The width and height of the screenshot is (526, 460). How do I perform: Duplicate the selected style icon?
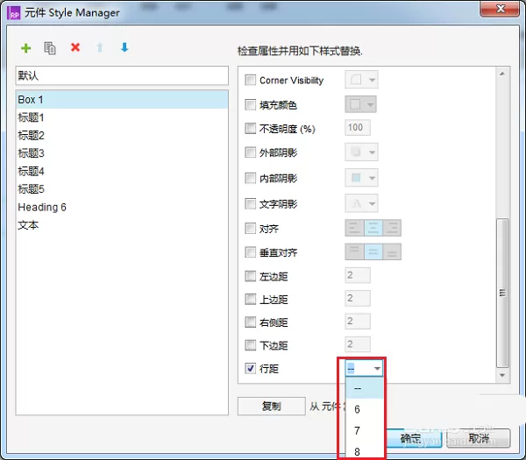[x=50, y=48]
